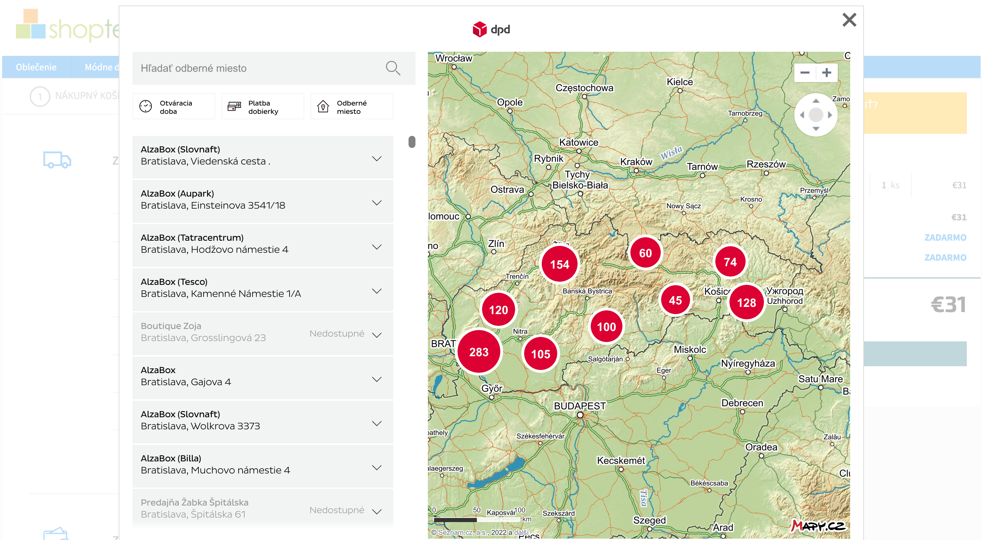Toggle the Platba dobierky filter
This screenshot has width=982, height=540.
click(x=263, y=107)
